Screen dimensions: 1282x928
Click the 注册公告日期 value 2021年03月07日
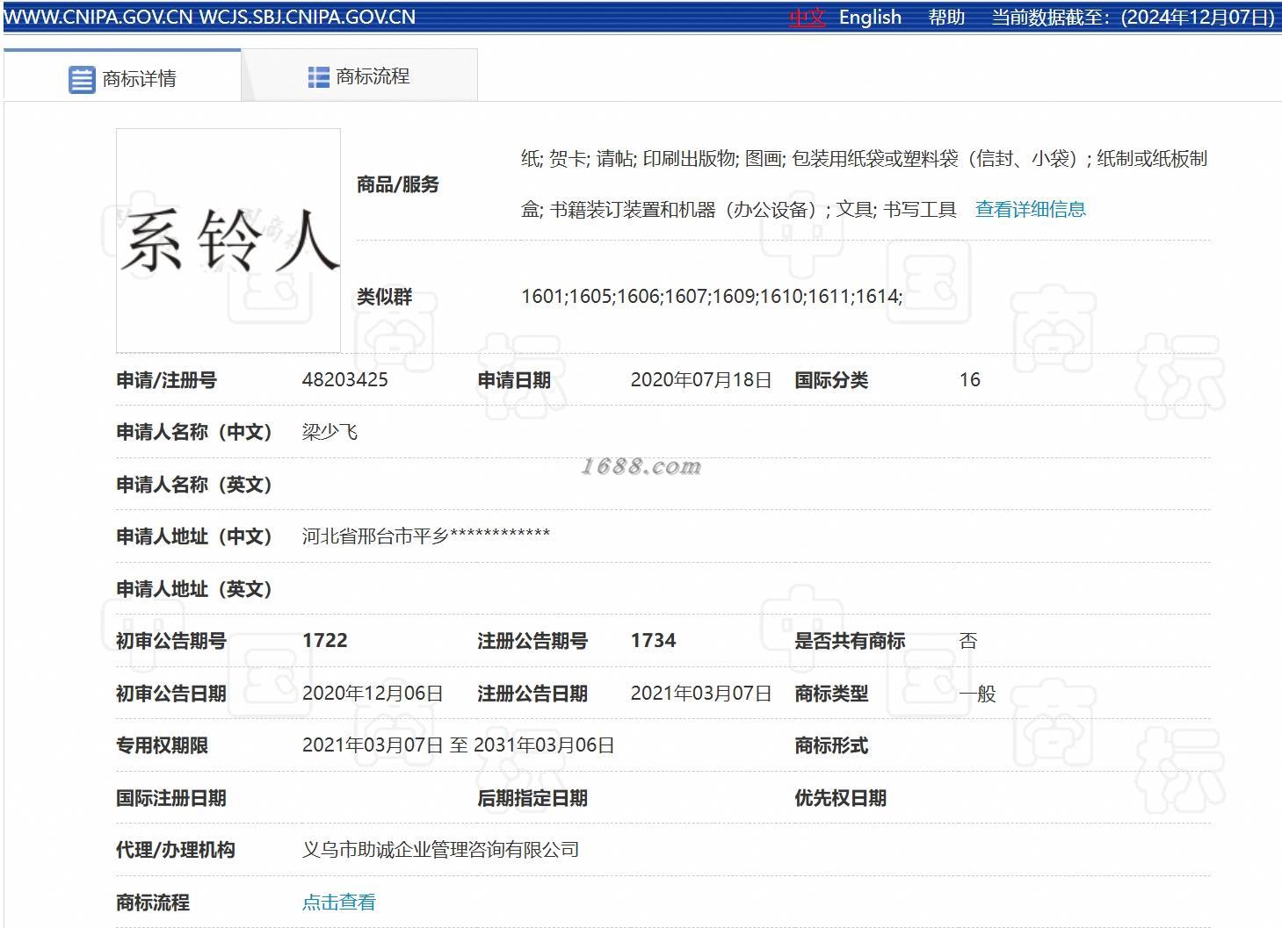point(701,694)
